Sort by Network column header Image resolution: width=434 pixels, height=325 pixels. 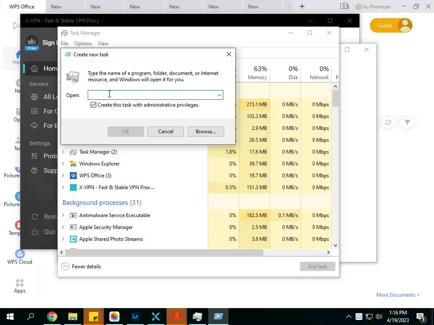click(316, 73)
